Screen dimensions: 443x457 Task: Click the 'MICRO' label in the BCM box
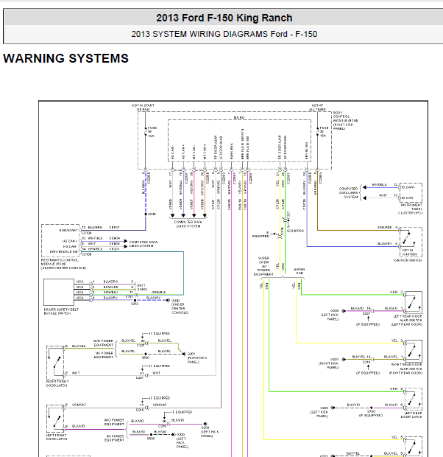239,117
